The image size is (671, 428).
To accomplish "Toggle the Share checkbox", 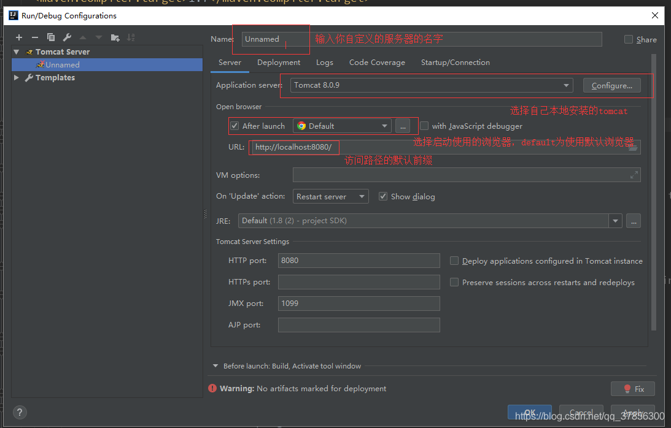I will (x=629, y=39).
